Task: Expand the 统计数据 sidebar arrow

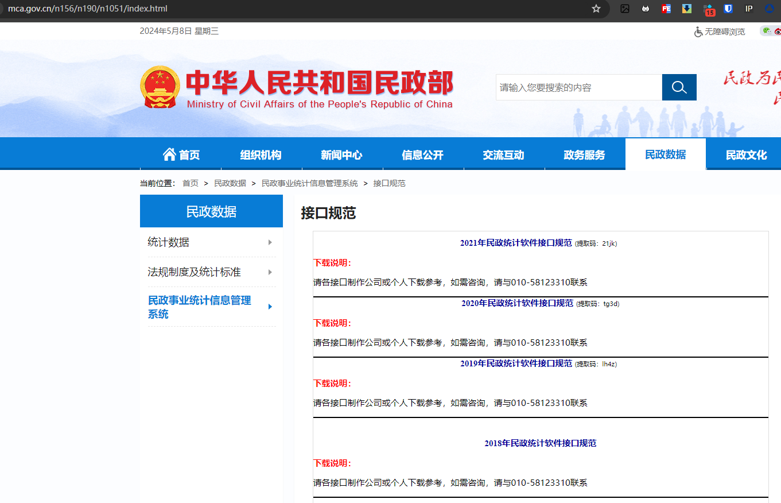Action: (270, 242)
